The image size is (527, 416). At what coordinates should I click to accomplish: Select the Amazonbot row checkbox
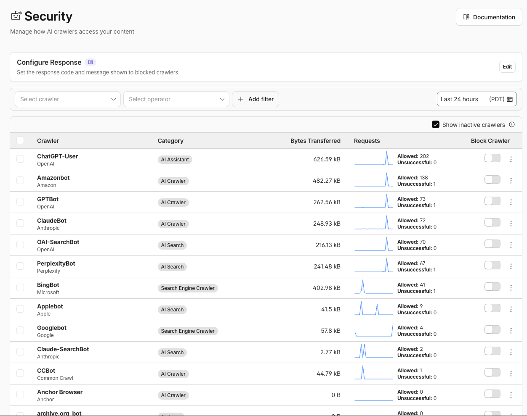(20, 180)
